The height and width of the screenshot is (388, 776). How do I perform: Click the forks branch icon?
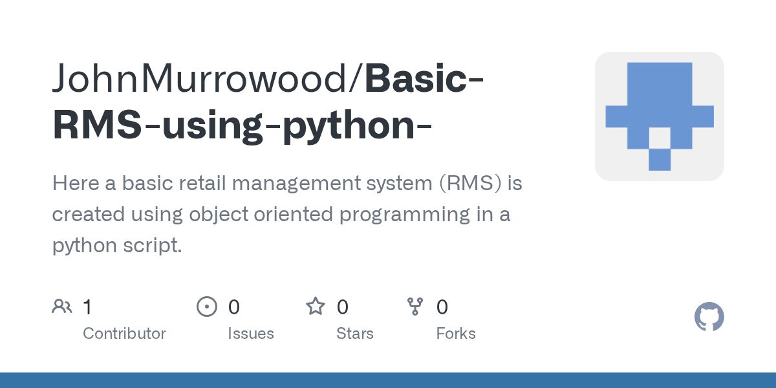click(x=415, y=306)
